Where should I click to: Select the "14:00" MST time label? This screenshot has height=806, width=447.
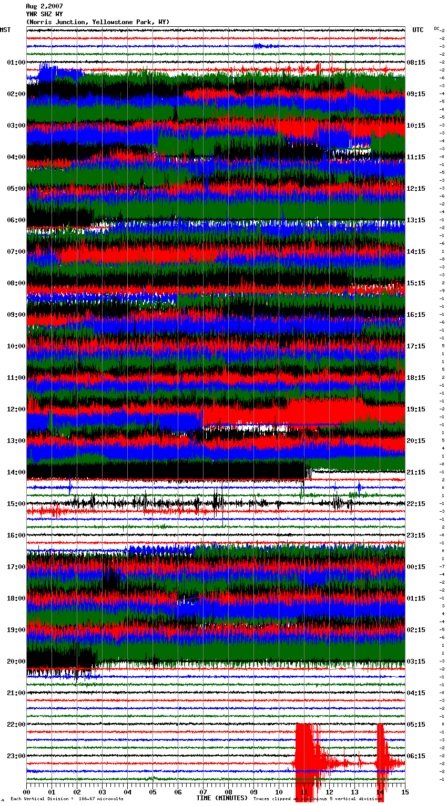point(16,472)
